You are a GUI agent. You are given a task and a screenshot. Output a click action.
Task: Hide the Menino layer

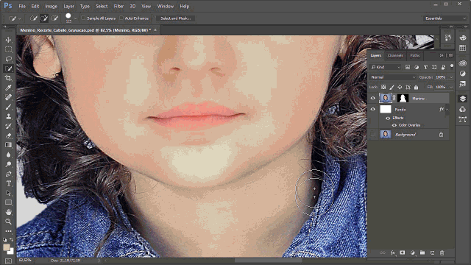coord(373,98)
